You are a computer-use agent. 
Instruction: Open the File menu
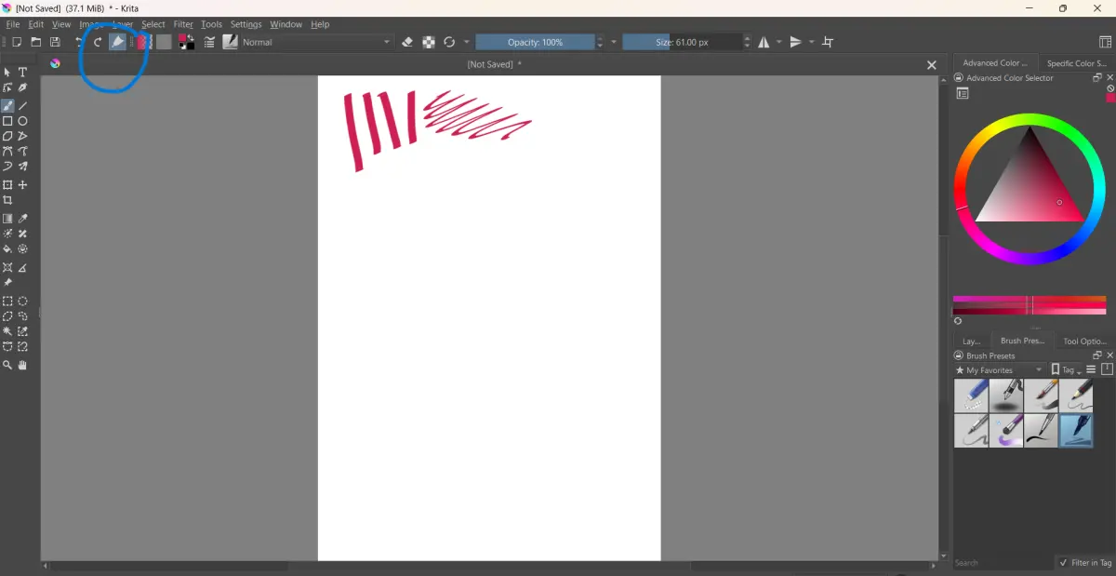point(13,24)
